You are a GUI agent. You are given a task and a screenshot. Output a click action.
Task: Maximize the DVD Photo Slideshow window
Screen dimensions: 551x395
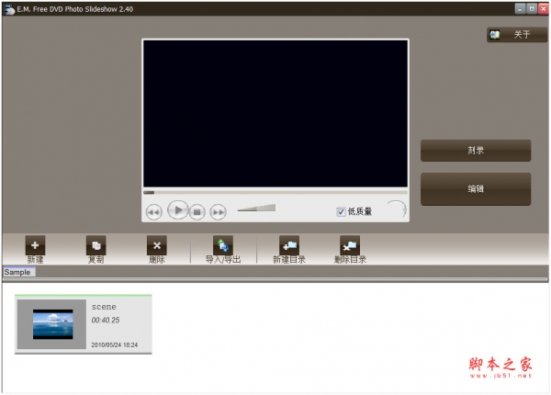click(x=532, y=9)
